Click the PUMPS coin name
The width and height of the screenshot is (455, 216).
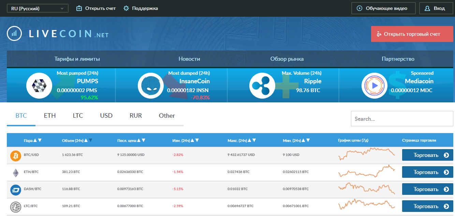point(87,81)
